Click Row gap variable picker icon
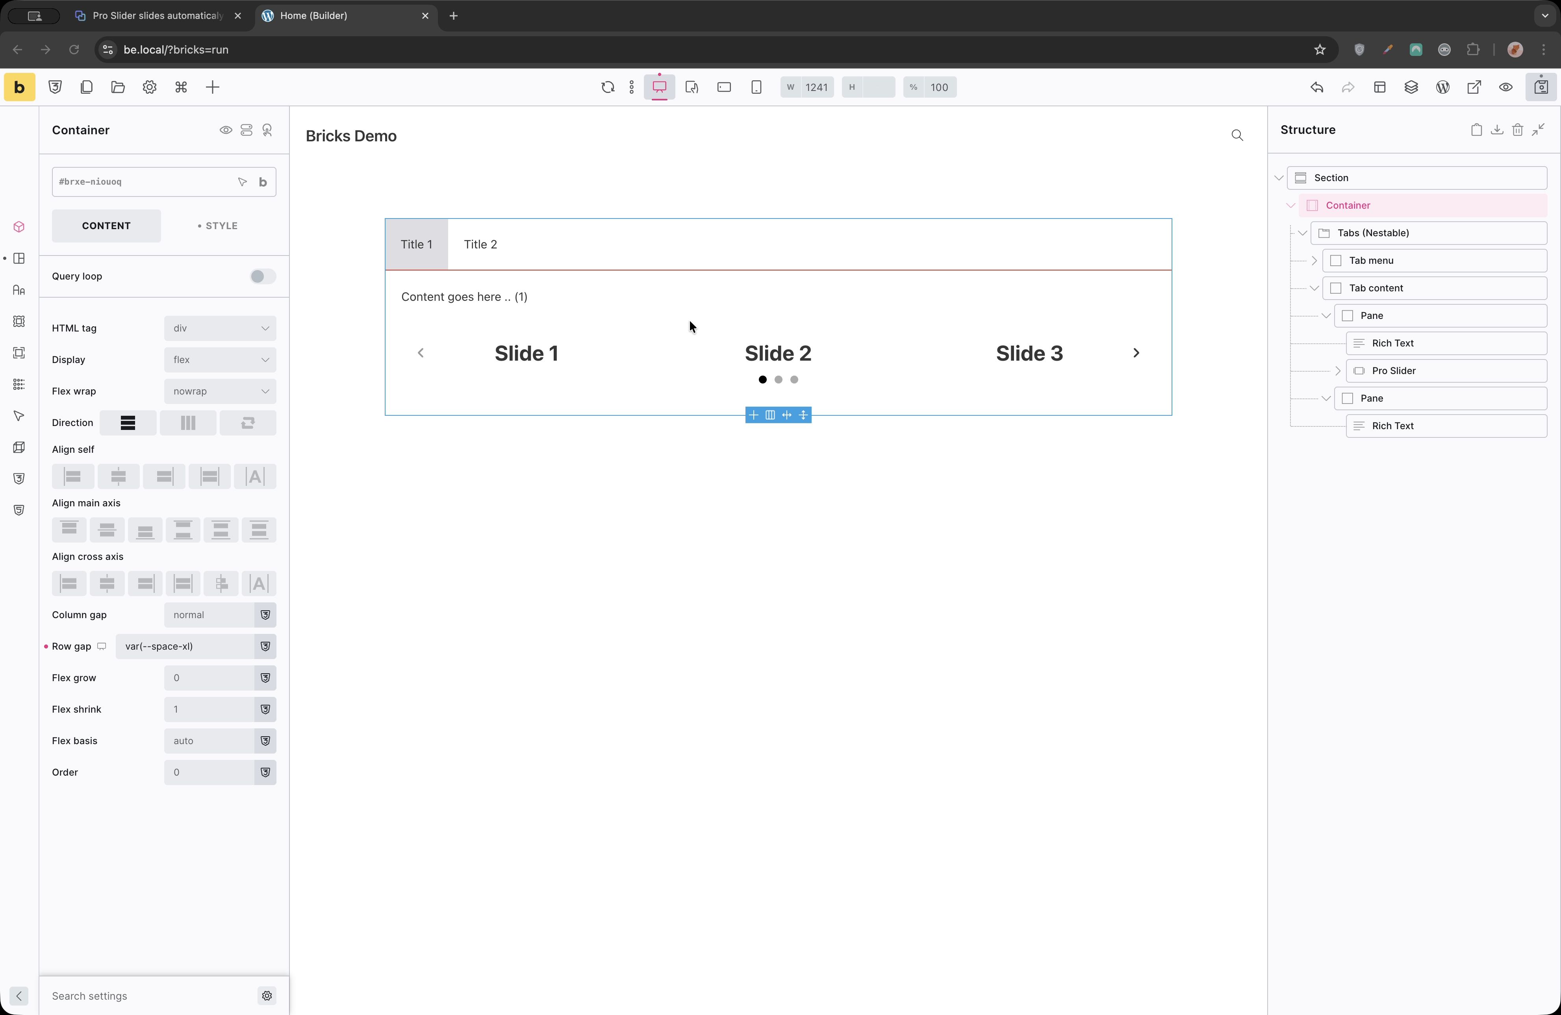Screen dimensions: 1561x1015 [x=266, y=646]
